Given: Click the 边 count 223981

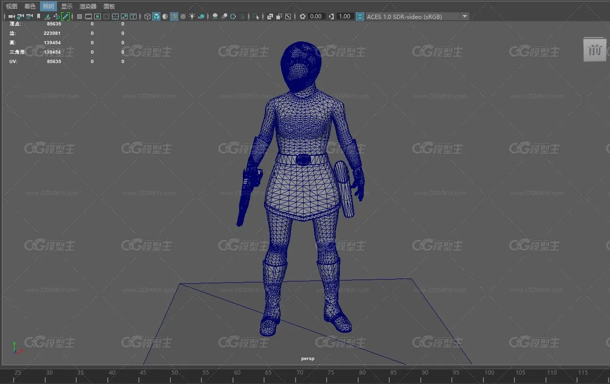Looking at the screenshot, I should pyautogui.click(x=52, y=33).
